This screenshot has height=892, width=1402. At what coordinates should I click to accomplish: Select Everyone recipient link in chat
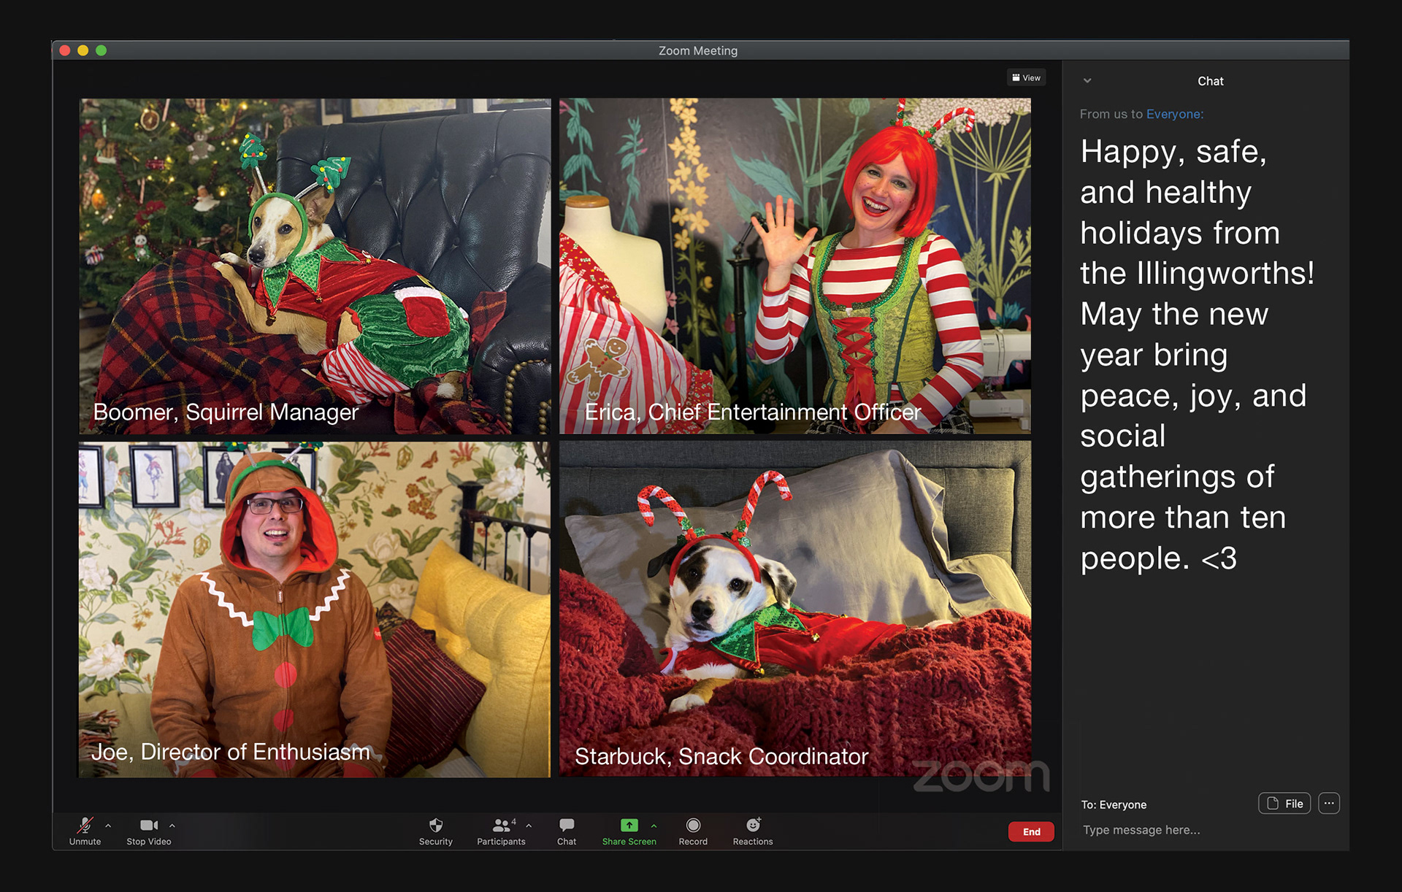click(x=1173, y=114)
